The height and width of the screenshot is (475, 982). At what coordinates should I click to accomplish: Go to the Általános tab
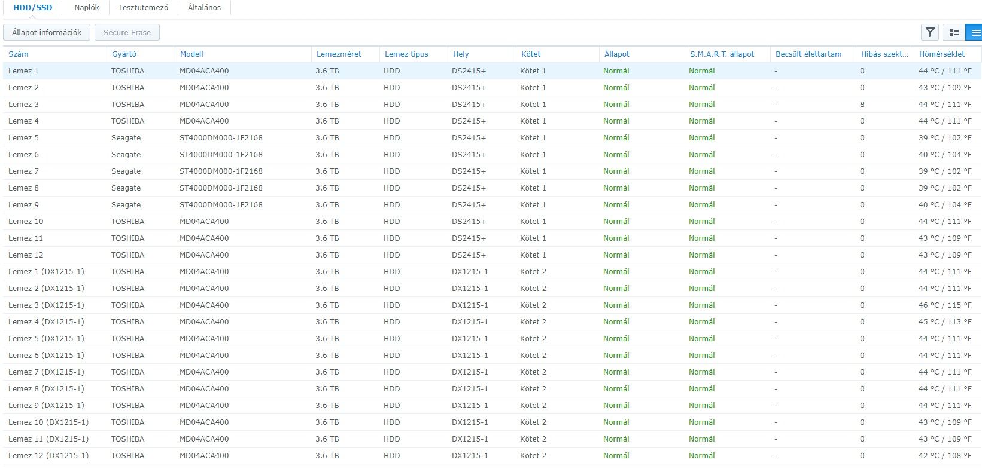pos(204,8)
